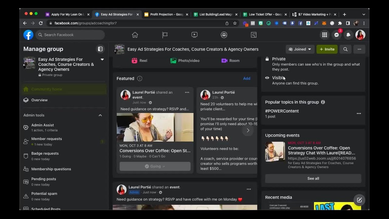Go back to the previous page
The image size is (389, 219).
pos(25,23)
